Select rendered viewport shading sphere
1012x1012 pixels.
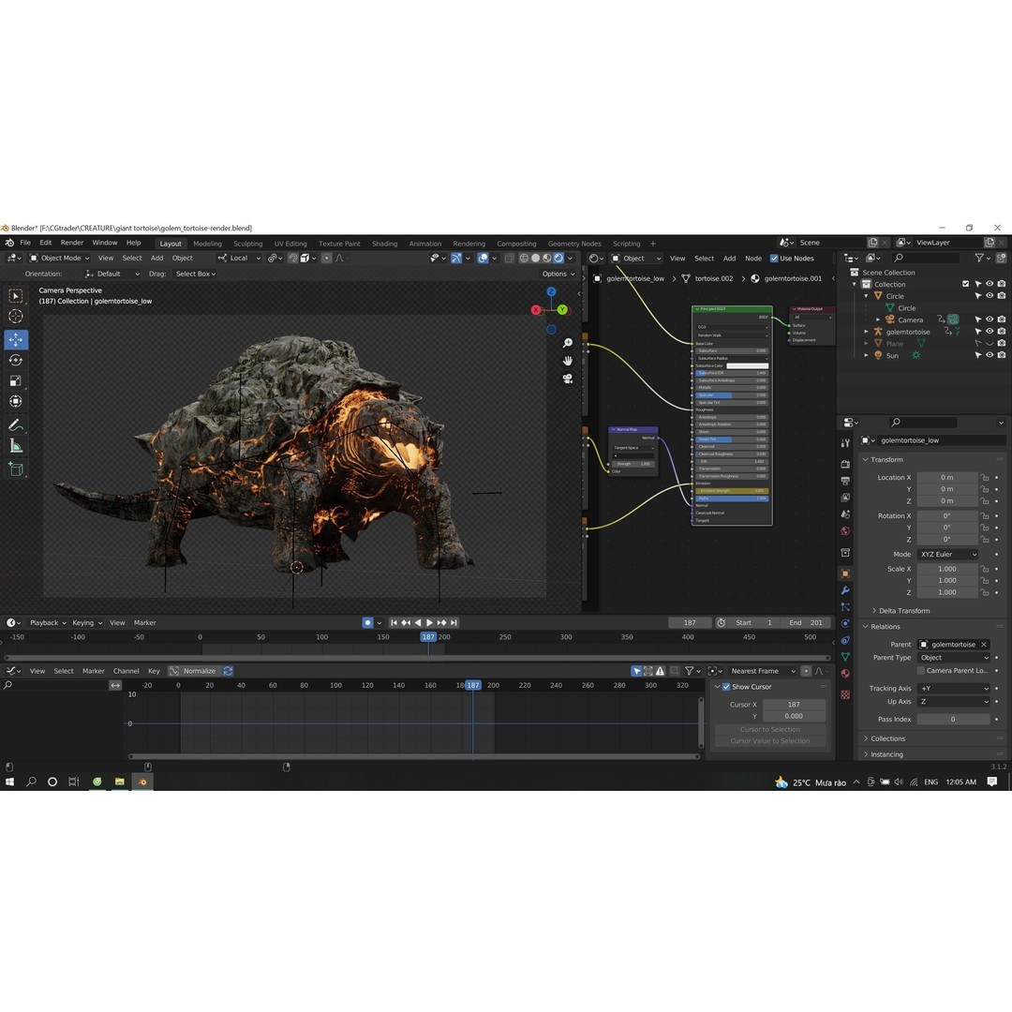(x=558, y=259)
